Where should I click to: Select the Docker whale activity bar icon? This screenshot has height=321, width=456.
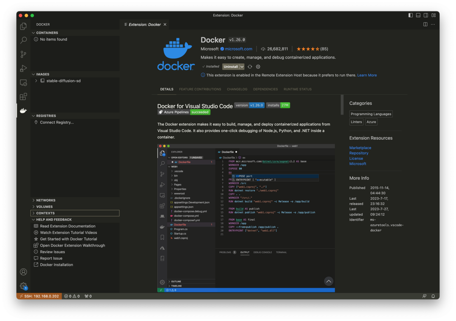tap(23, 110)
